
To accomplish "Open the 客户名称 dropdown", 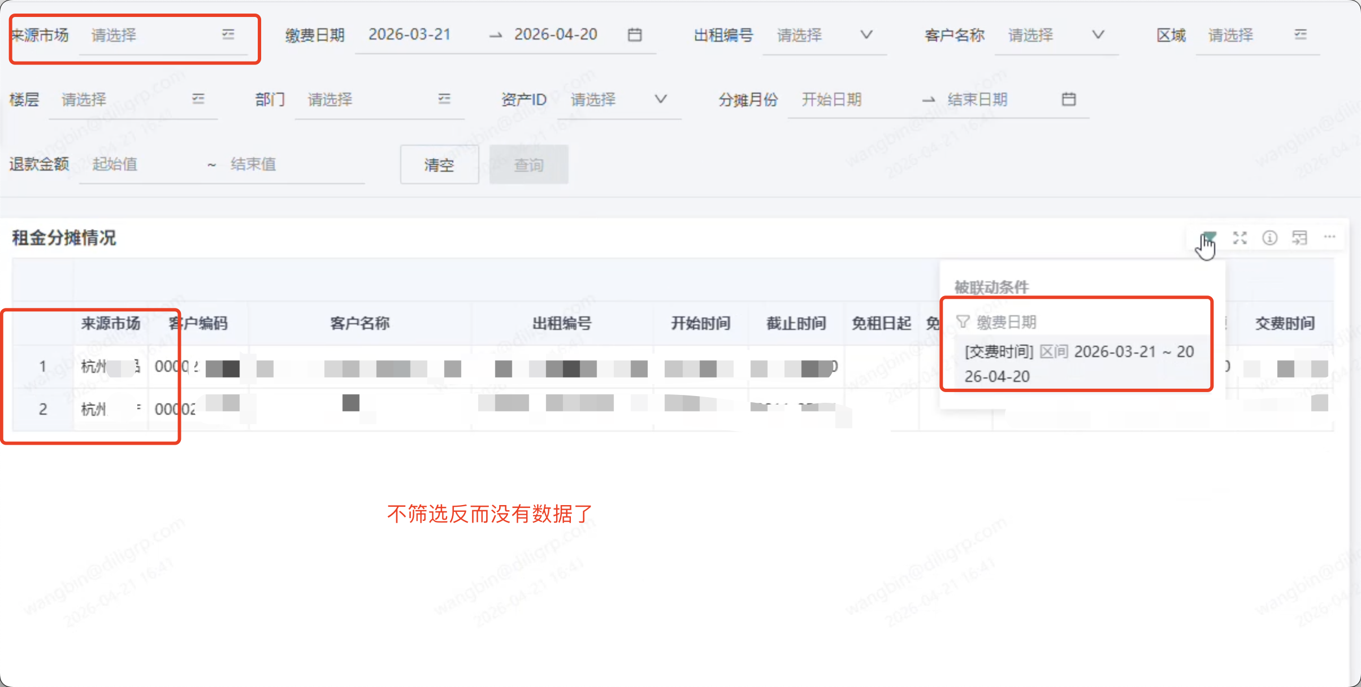I will tap(1098, 35).
